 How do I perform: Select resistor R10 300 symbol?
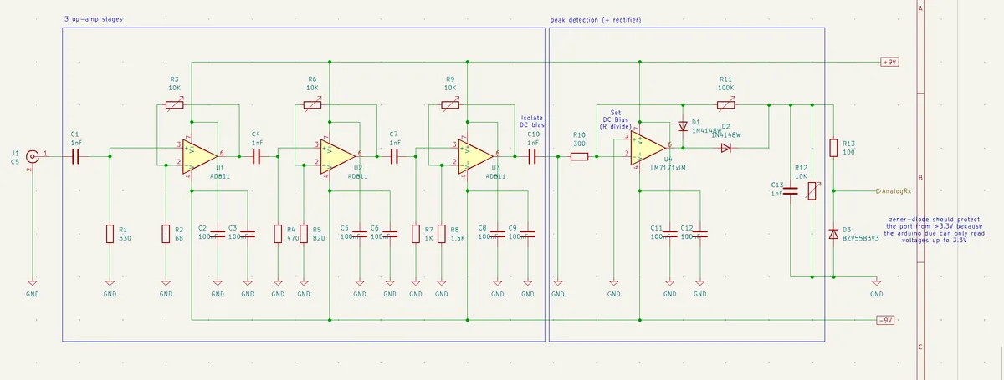click(x=579, y=155)
